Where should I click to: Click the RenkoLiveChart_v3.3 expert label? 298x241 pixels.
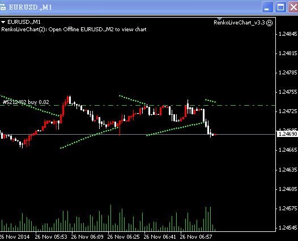click(x=239, y=23)
